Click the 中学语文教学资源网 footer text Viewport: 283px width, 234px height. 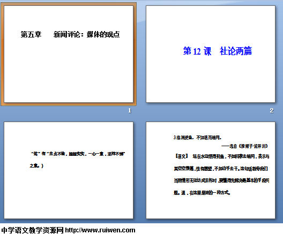coord(32,230)
